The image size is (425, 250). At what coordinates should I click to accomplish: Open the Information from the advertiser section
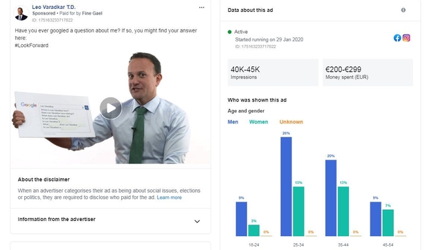click(110, 221)
